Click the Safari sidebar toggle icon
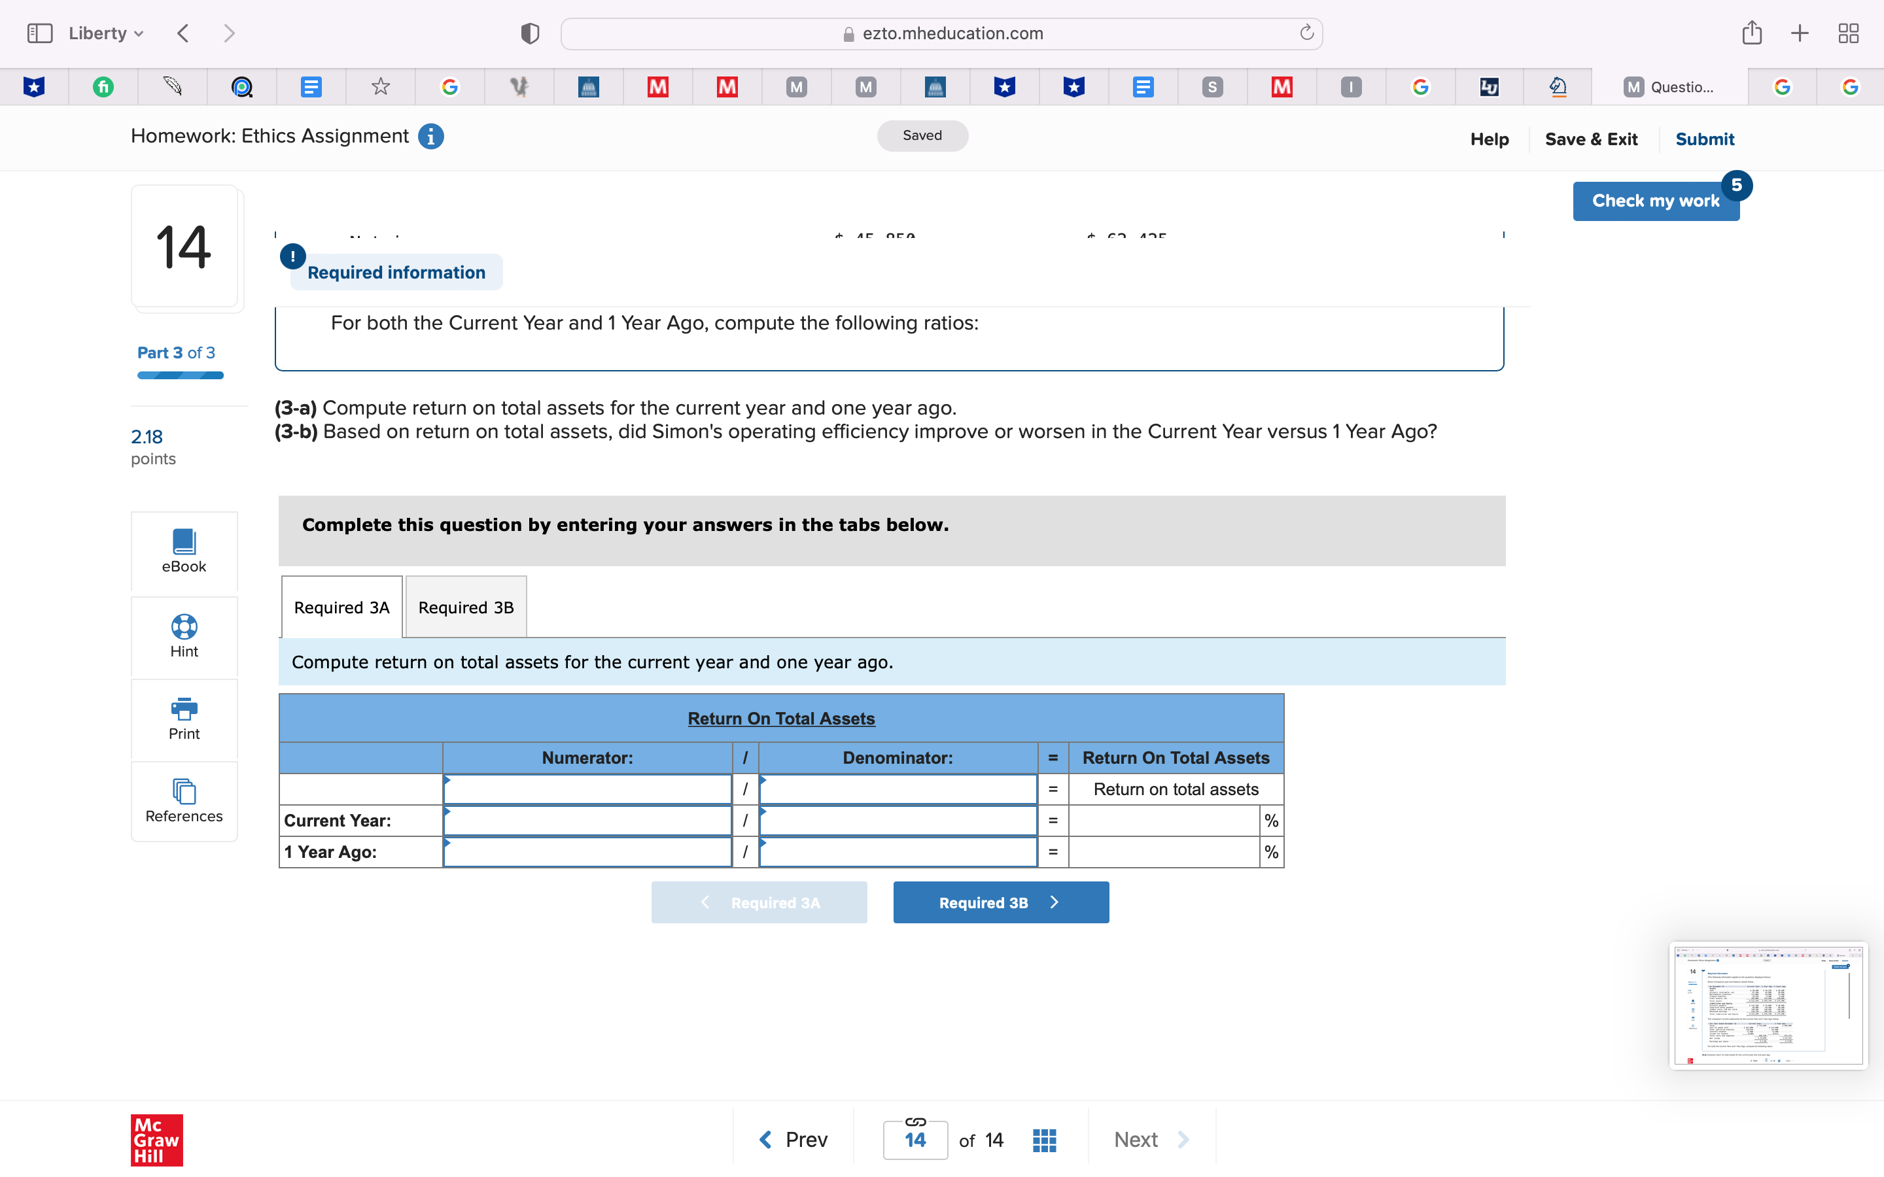The image size is (1884, 1177). point(39,33)
